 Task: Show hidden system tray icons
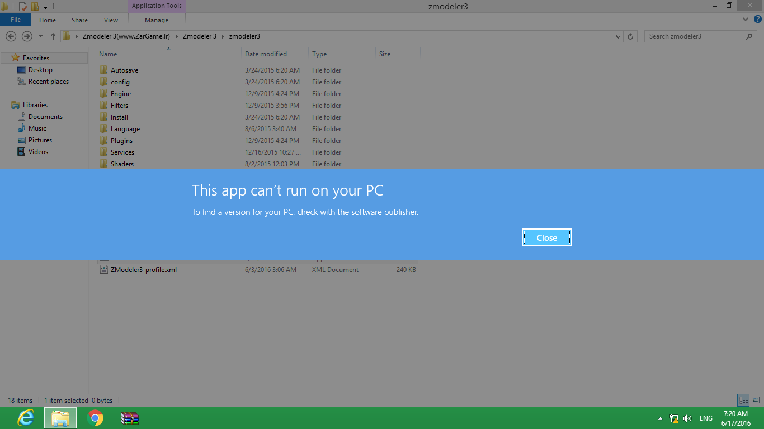pos(661,418)
